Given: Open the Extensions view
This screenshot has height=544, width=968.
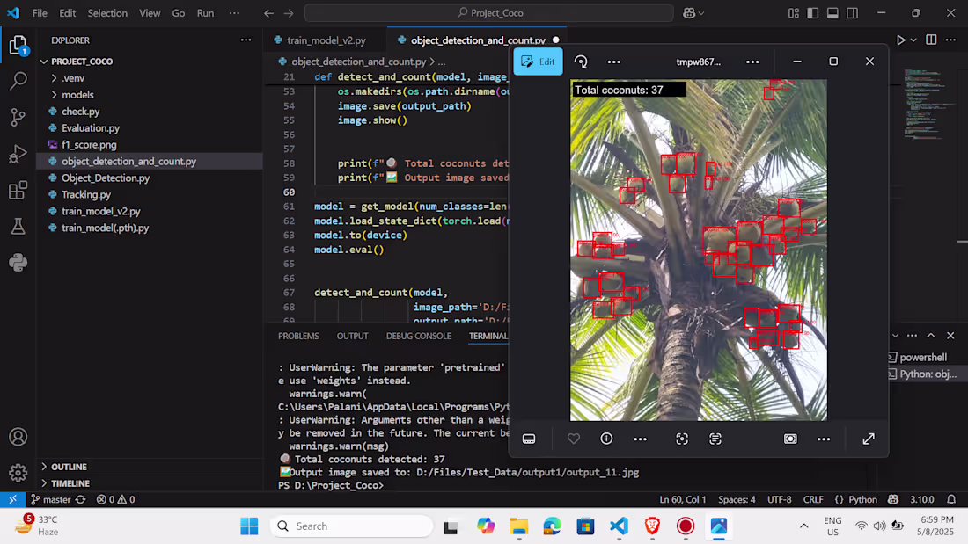Looking at the screenshot, I should pyautogui.click(x=18, y=191).
